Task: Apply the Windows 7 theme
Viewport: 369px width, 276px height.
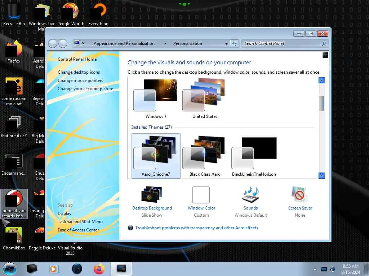Action: click(156, 99)
